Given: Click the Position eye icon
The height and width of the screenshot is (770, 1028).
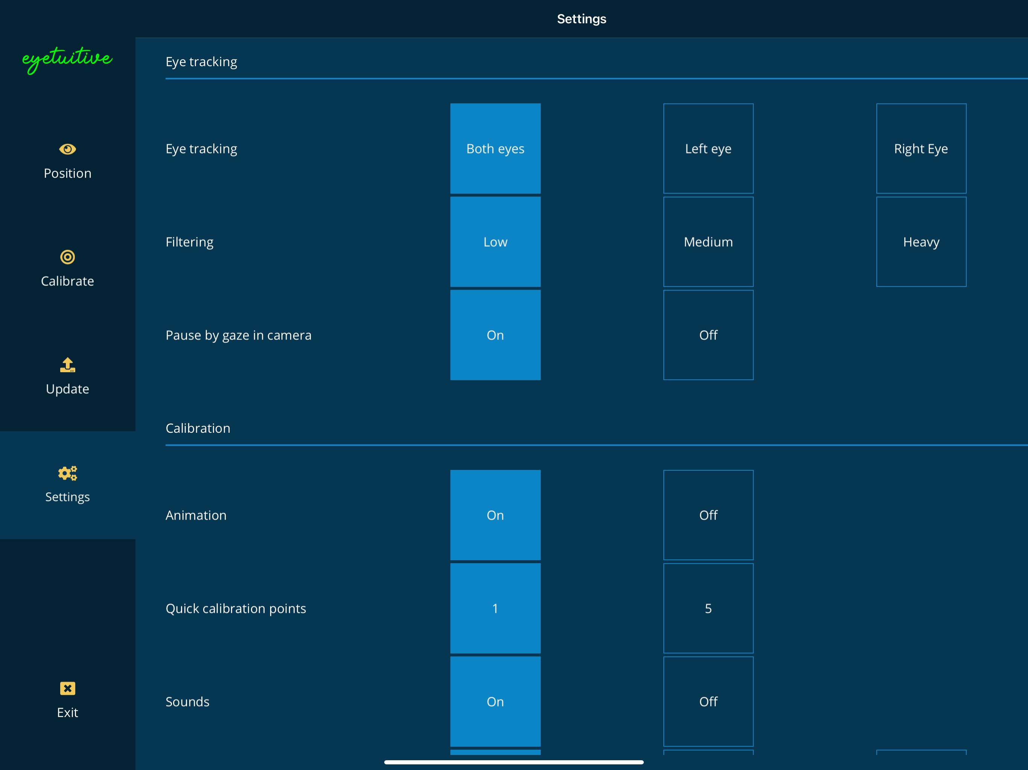Looking at the screenshot, I should pos(67,149).
